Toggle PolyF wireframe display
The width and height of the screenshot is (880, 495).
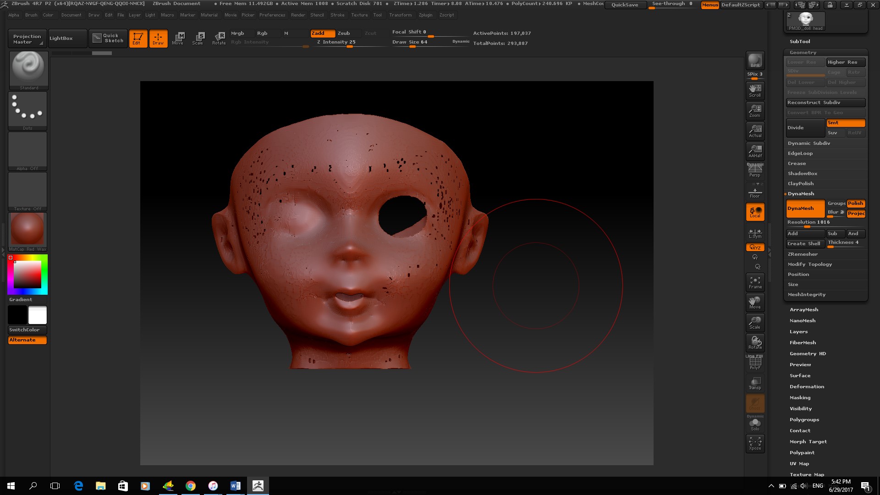click(755, 363)
